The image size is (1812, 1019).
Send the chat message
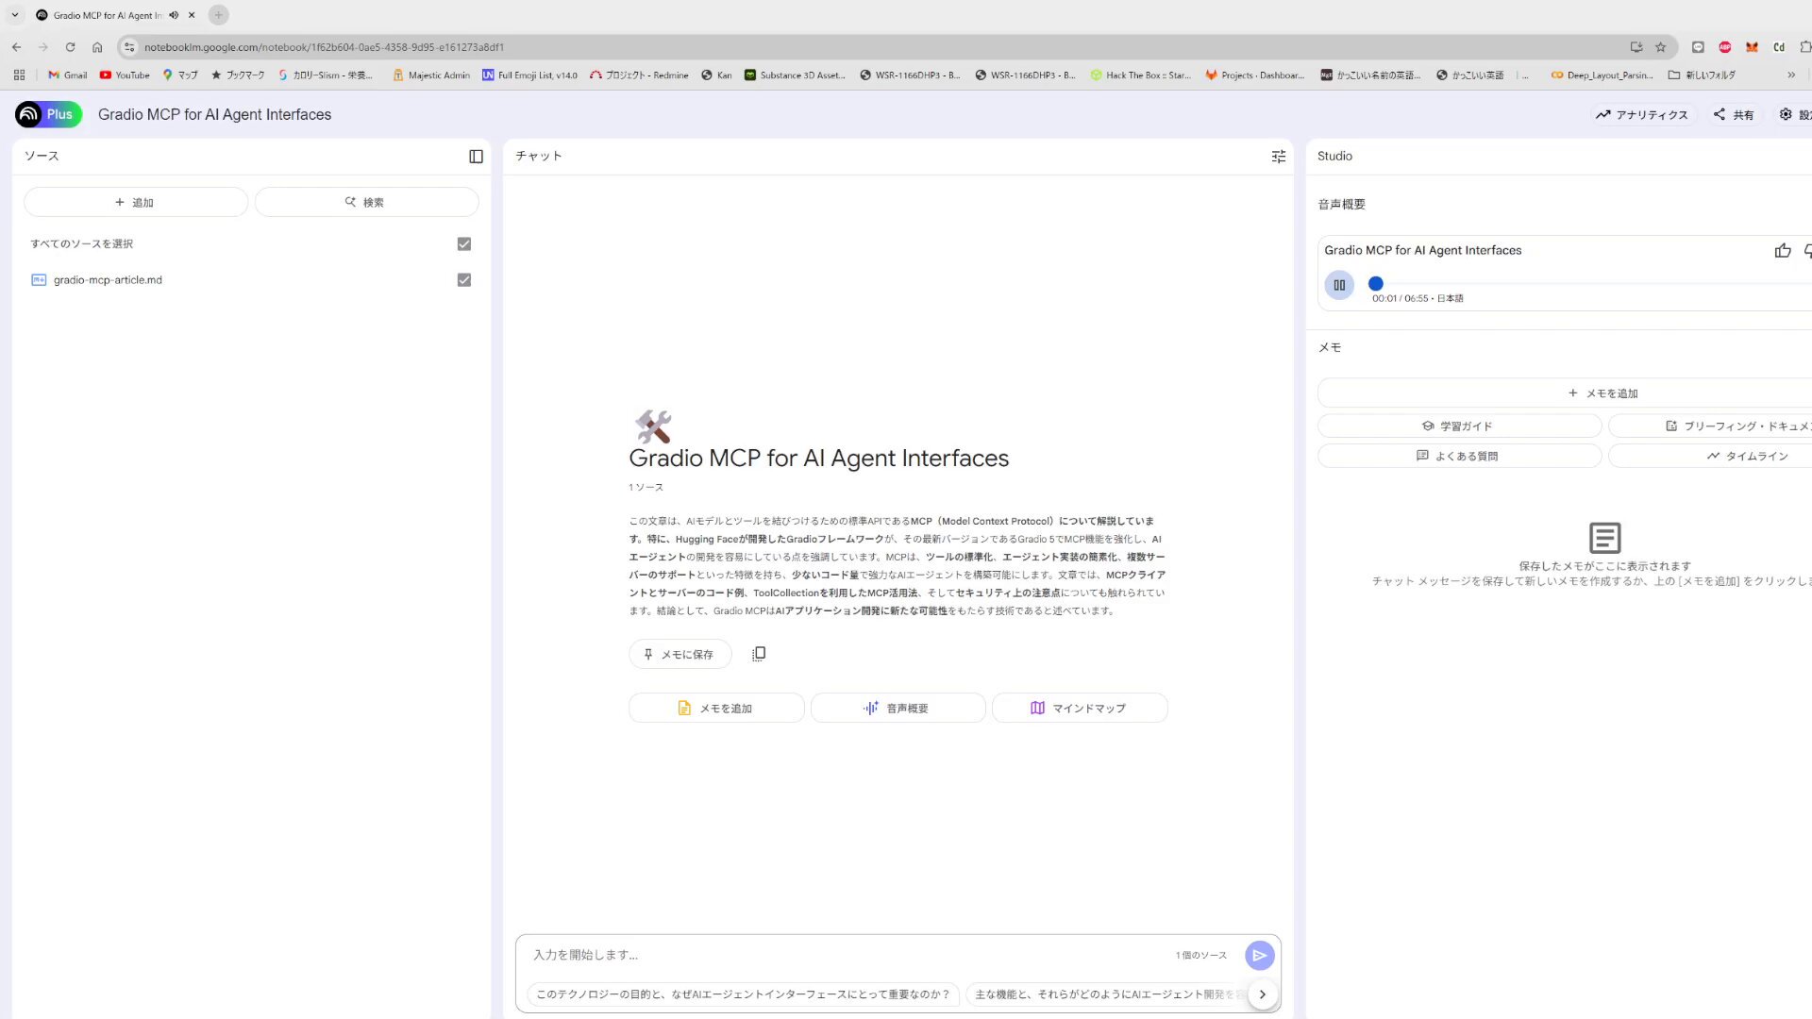click(1259, 956)
